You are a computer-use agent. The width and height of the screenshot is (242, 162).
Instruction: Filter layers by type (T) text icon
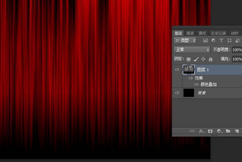(x=221, y=40)
